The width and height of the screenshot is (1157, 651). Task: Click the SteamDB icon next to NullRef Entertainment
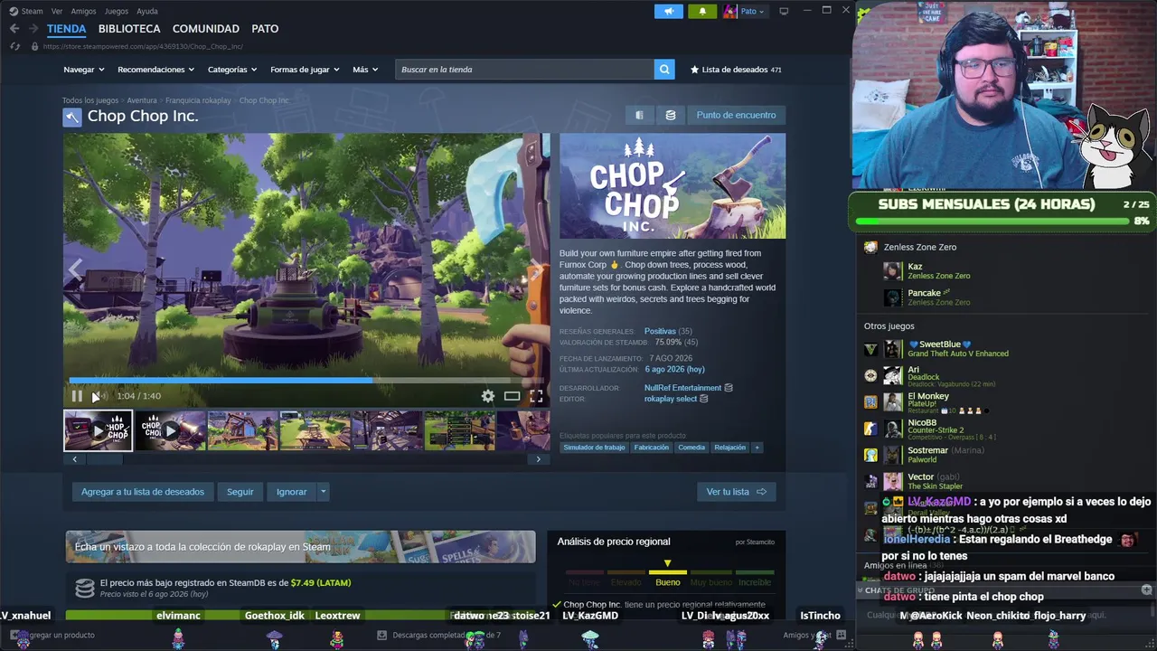[x=729, y=388]
